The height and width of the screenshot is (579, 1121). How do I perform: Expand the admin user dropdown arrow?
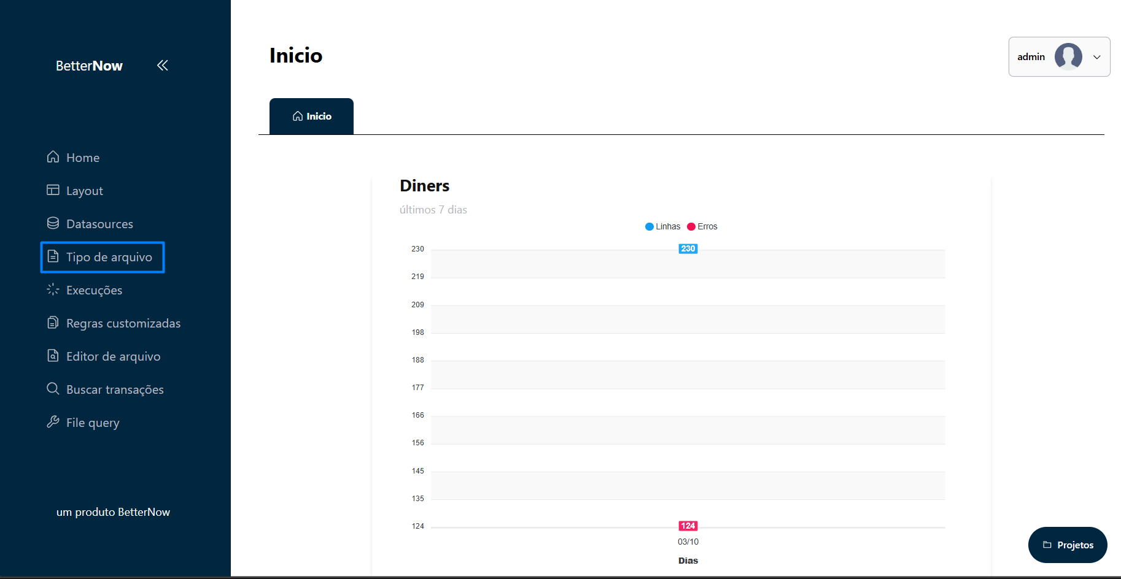tap(1096, 57)
